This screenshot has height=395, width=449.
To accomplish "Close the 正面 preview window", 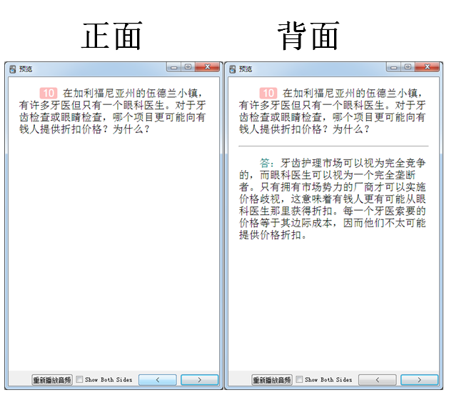I will click(x=207, y=67).
